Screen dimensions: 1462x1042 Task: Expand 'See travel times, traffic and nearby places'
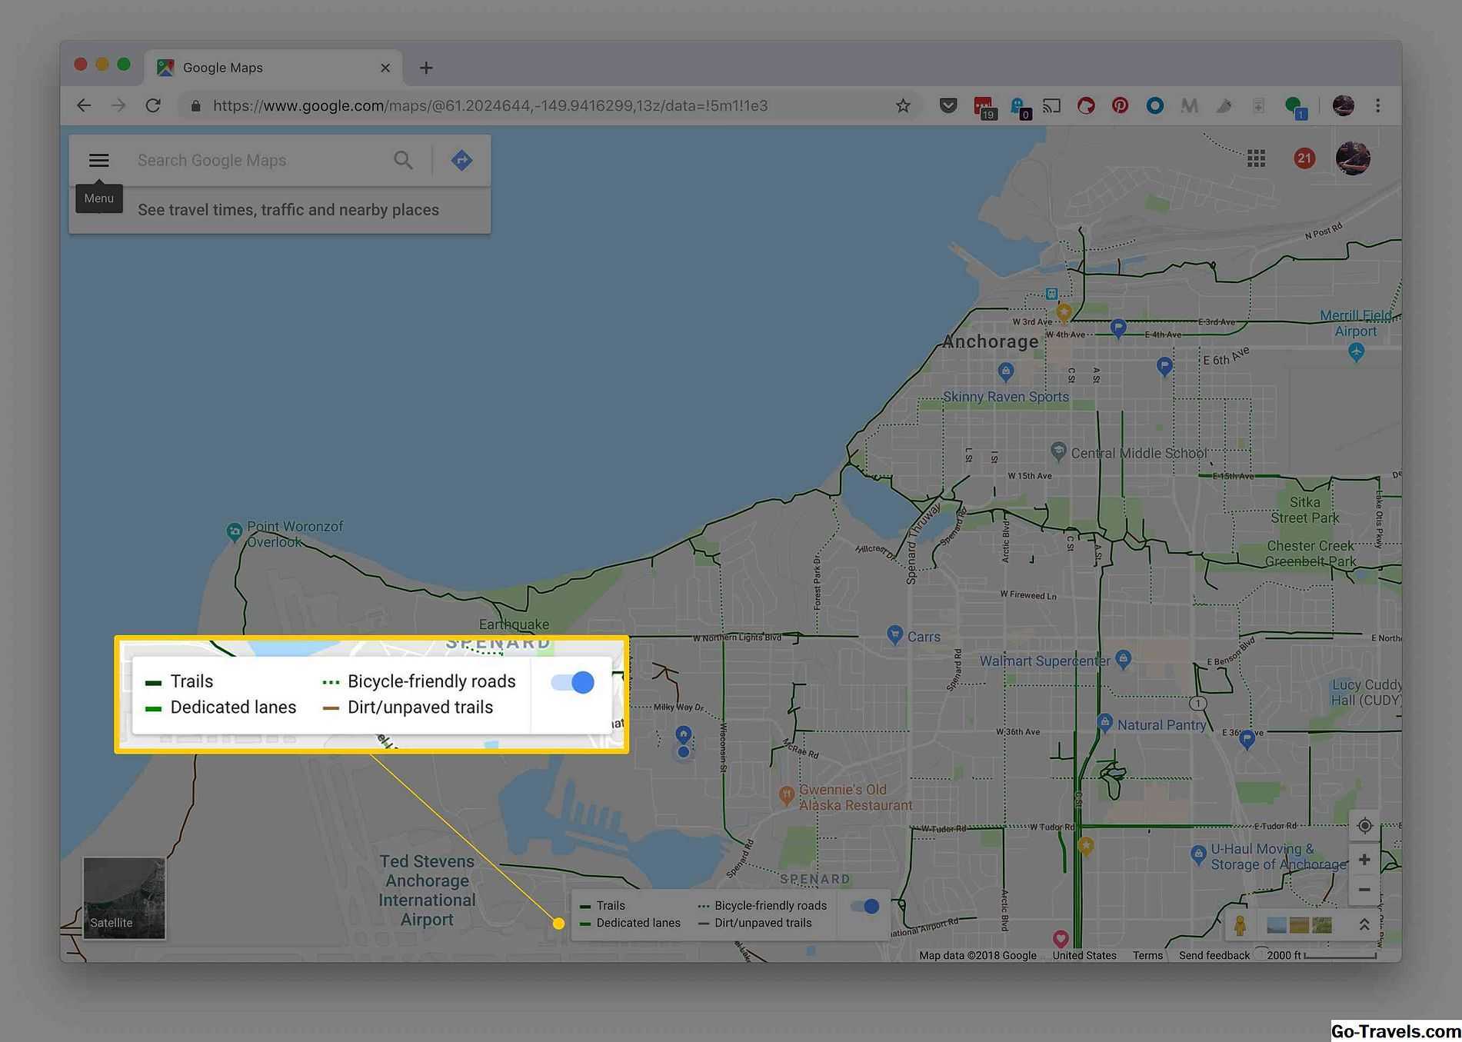[288, 210]
